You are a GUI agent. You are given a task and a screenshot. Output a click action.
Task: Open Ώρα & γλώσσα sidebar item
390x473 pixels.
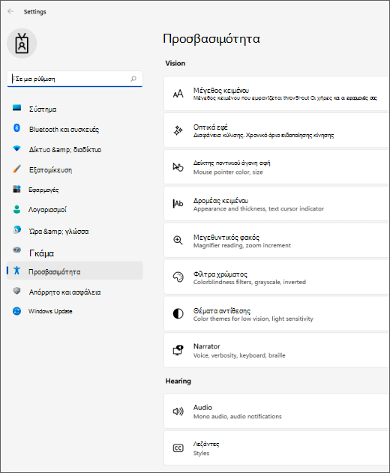point(75,232)
